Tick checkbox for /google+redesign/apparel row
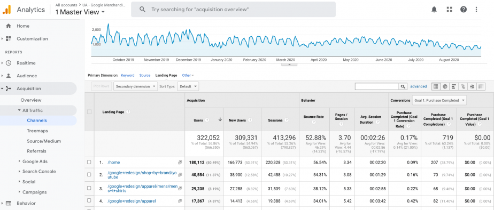This screenshot has width=494, height=210. [89, 201]
